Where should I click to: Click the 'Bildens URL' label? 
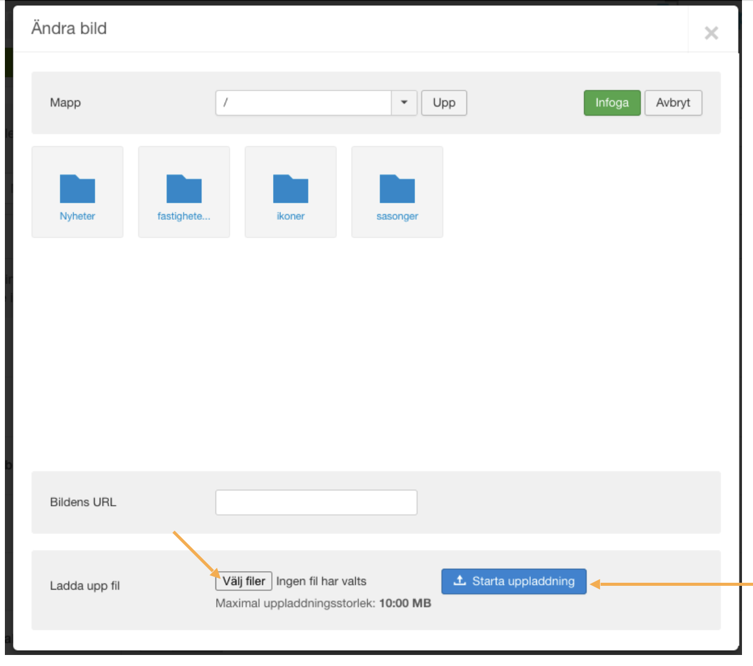(83, 503)
